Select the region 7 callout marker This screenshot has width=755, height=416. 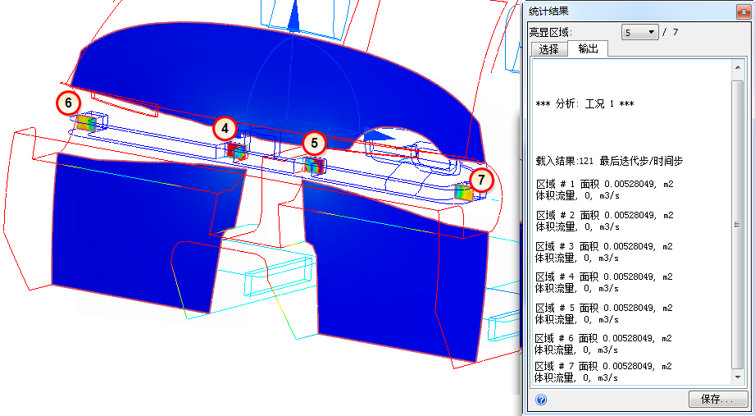click(x=481, y=181)
